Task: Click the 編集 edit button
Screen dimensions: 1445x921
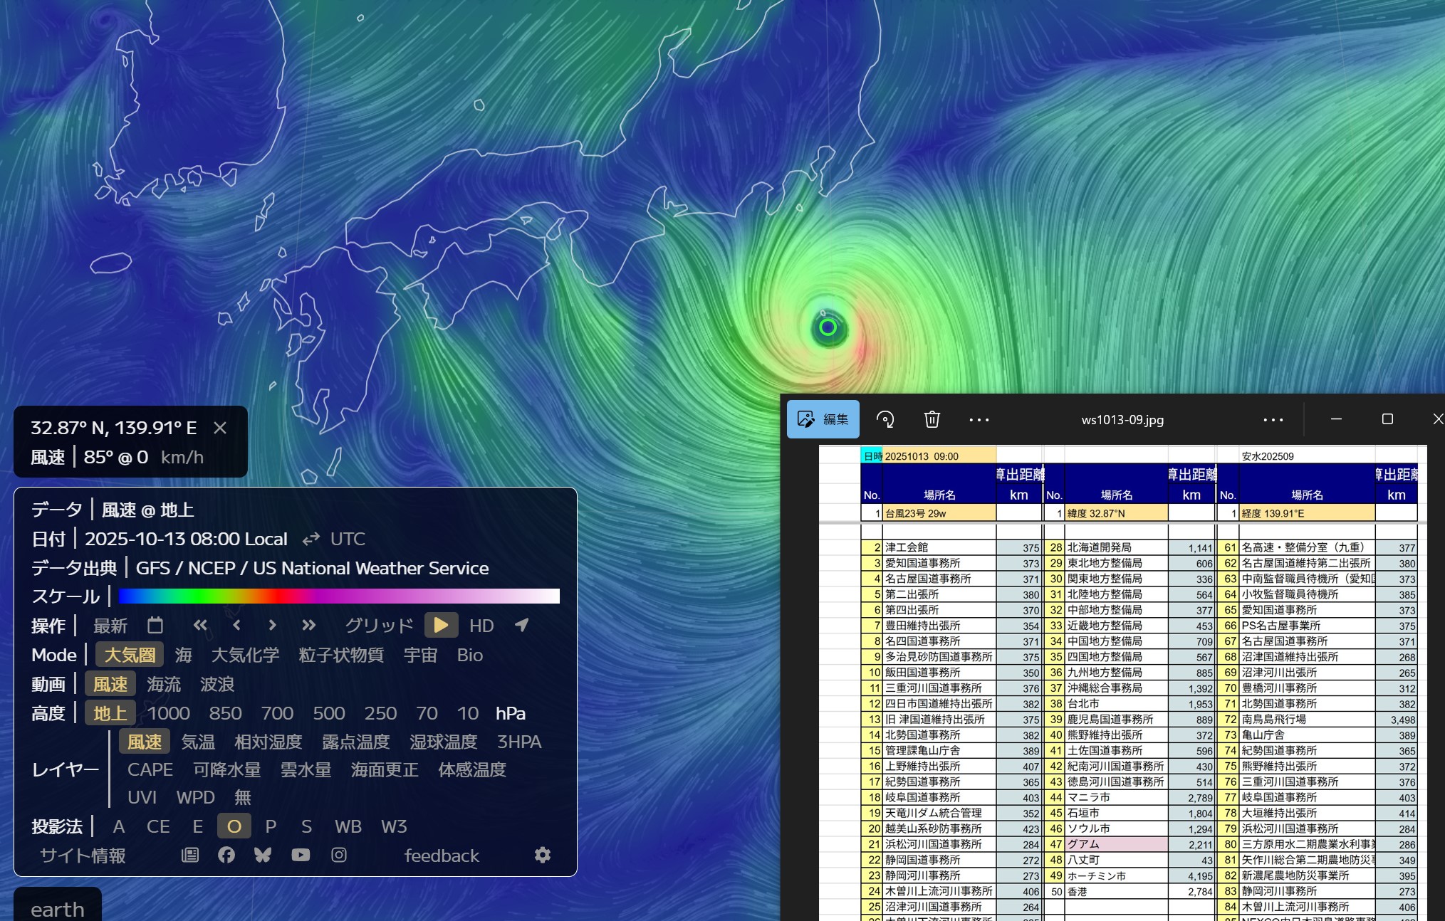Action: tap(823, 419)
